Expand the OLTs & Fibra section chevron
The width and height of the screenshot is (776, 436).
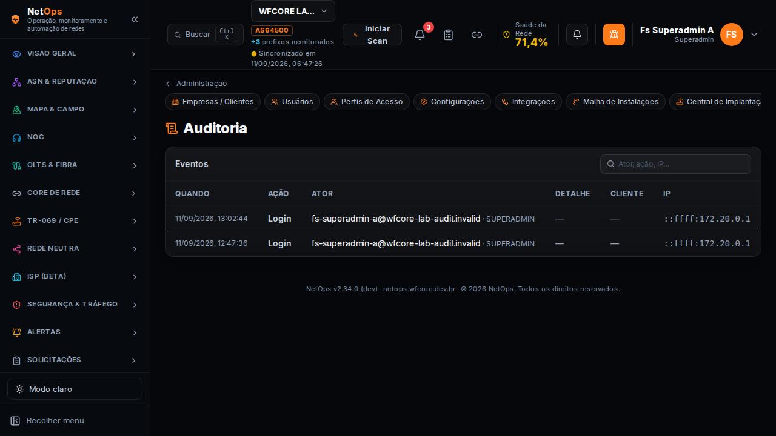click(x=135, y=165)
